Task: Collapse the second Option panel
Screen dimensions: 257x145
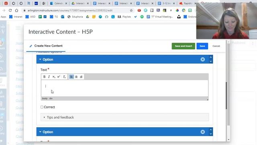Action: [x=40, y=132]
